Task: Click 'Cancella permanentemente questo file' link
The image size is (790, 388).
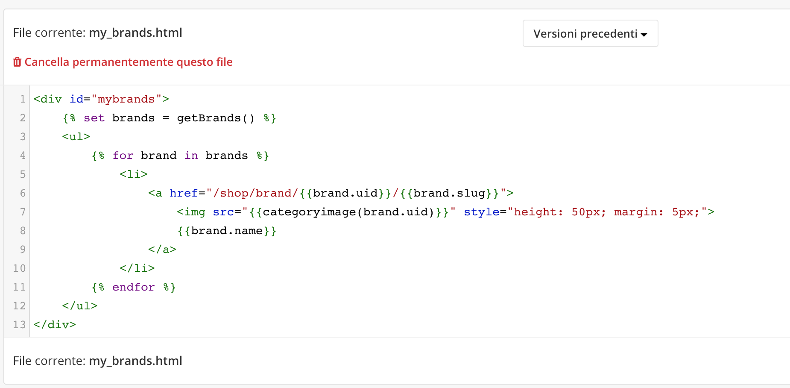Action: click(128, 62)
